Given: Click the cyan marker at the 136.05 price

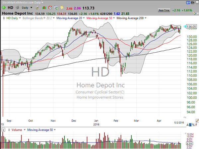Looking at the screenshot, I should click(x=184, y=26).
